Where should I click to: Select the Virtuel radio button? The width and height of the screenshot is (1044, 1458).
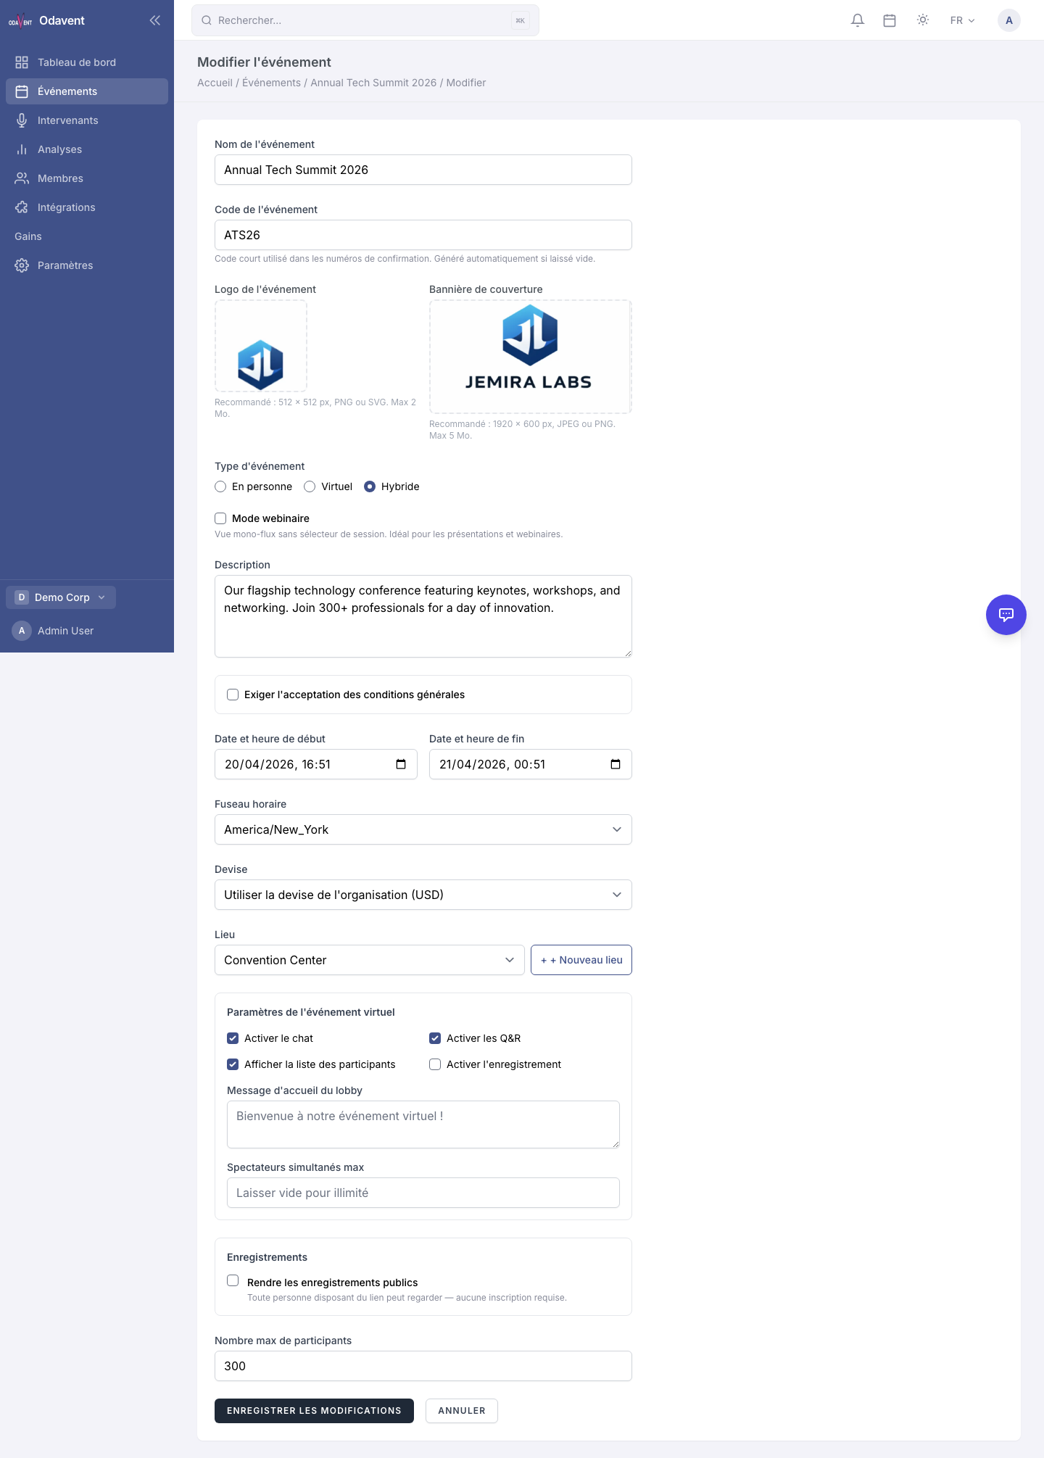[310, 486]
